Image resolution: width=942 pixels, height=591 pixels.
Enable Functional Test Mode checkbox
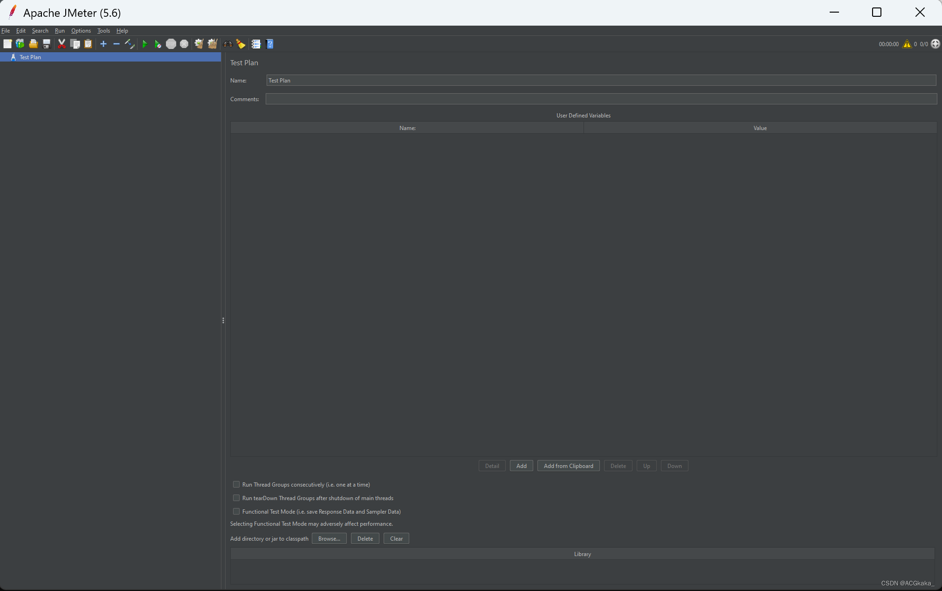point(236,511)
